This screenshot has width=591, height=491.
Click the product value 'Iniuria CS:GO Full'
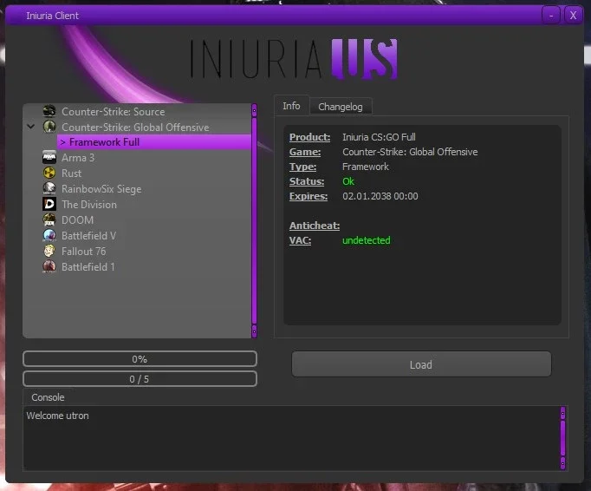point(379,137)
